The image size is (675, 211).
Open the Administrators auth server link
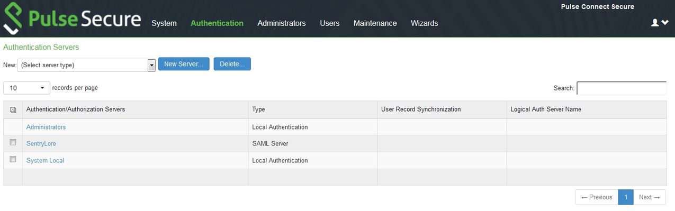click(46, 127)
